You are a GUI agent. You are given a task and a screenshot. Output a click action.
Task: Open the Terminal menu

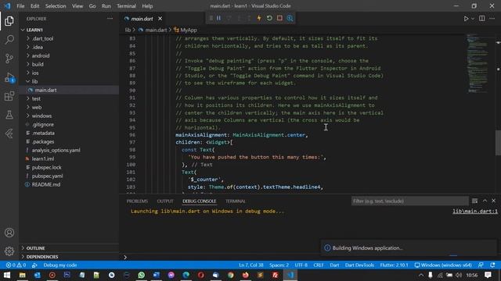tap(126, 5)
